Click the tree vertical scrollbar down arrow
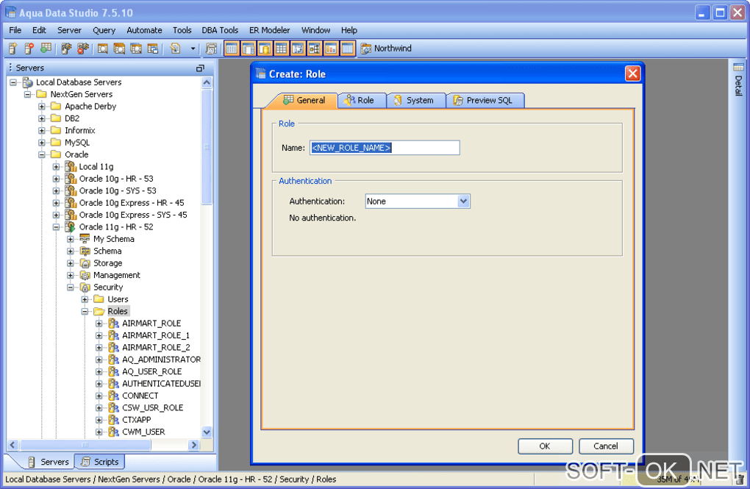Screen dimensions: 750x489 (x=207, y=432)
